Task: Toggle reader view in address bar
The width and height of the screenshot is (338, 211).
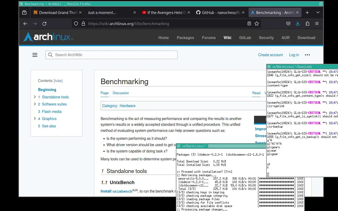Action: [249, 23]
